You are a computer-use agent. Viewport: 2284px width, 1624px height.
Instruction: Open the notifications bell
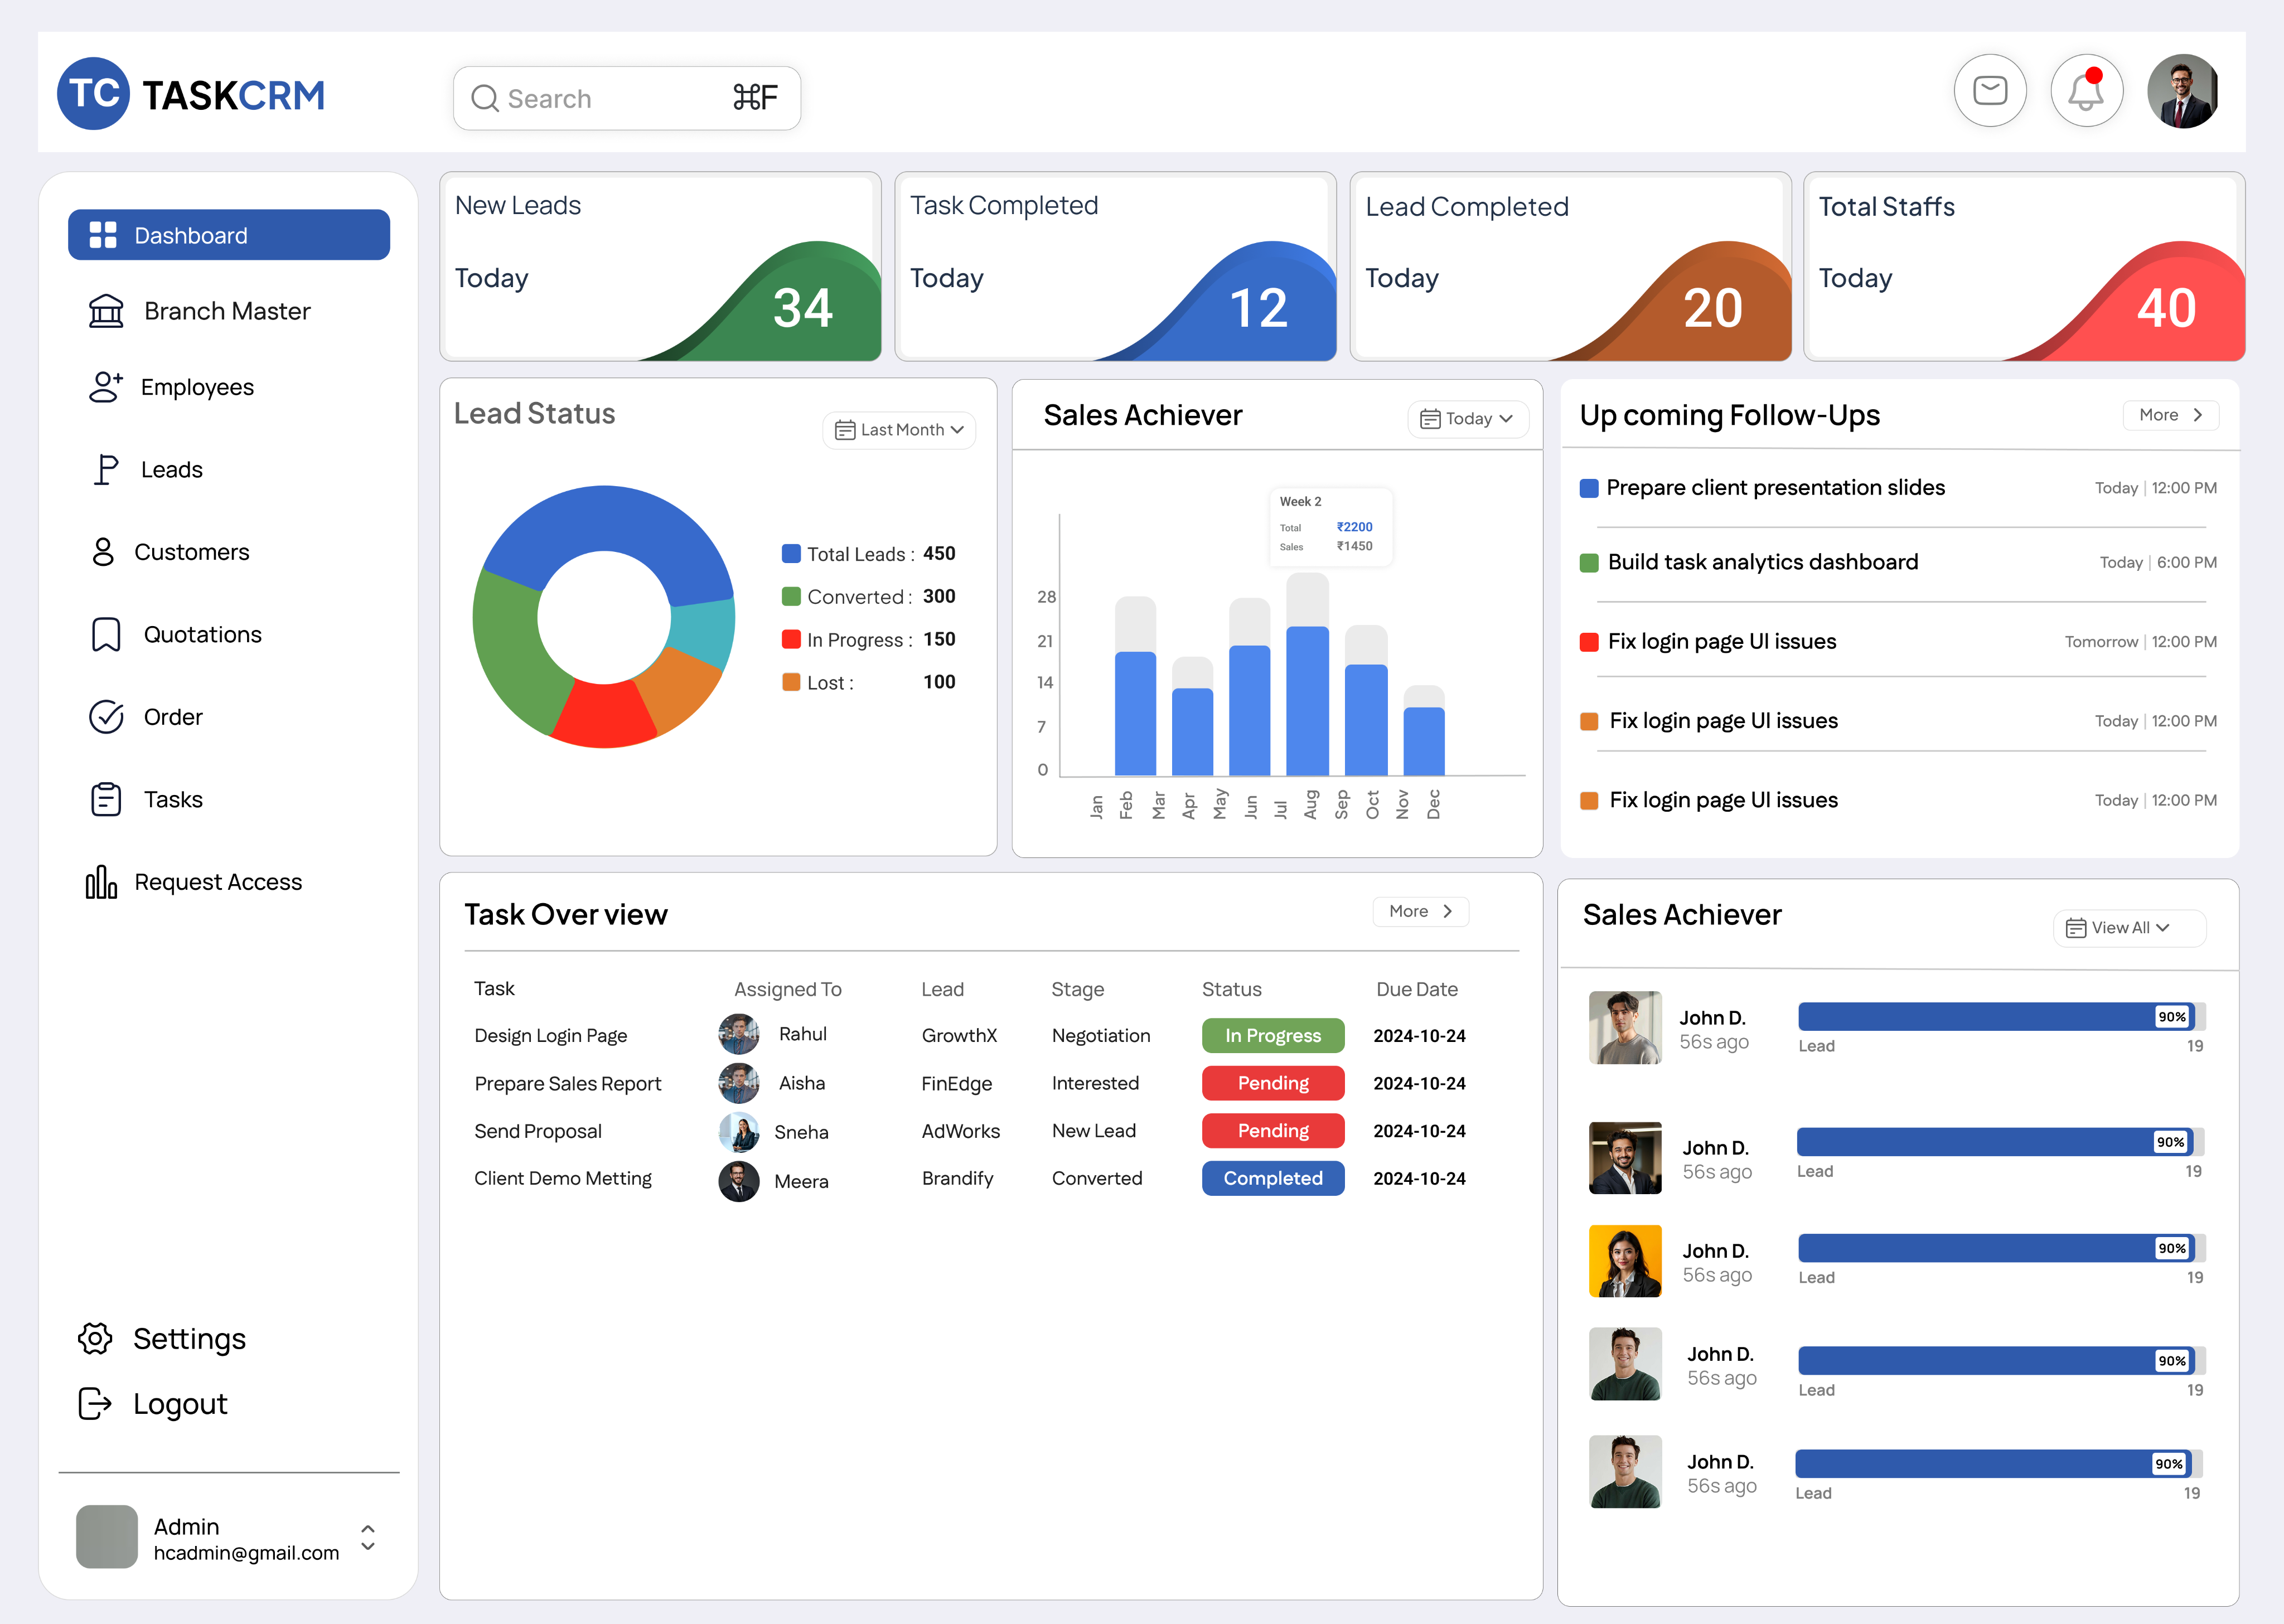(2085, 92)
